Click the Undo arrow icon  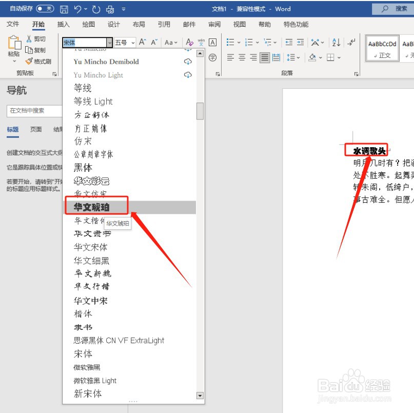77,9
